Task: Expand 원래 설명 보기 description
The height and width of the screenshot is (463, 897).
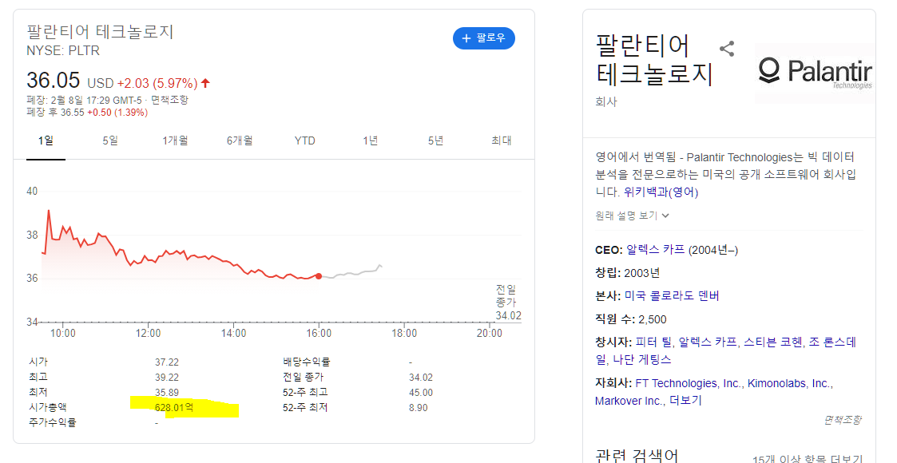Action: click(x=632, y=216)
